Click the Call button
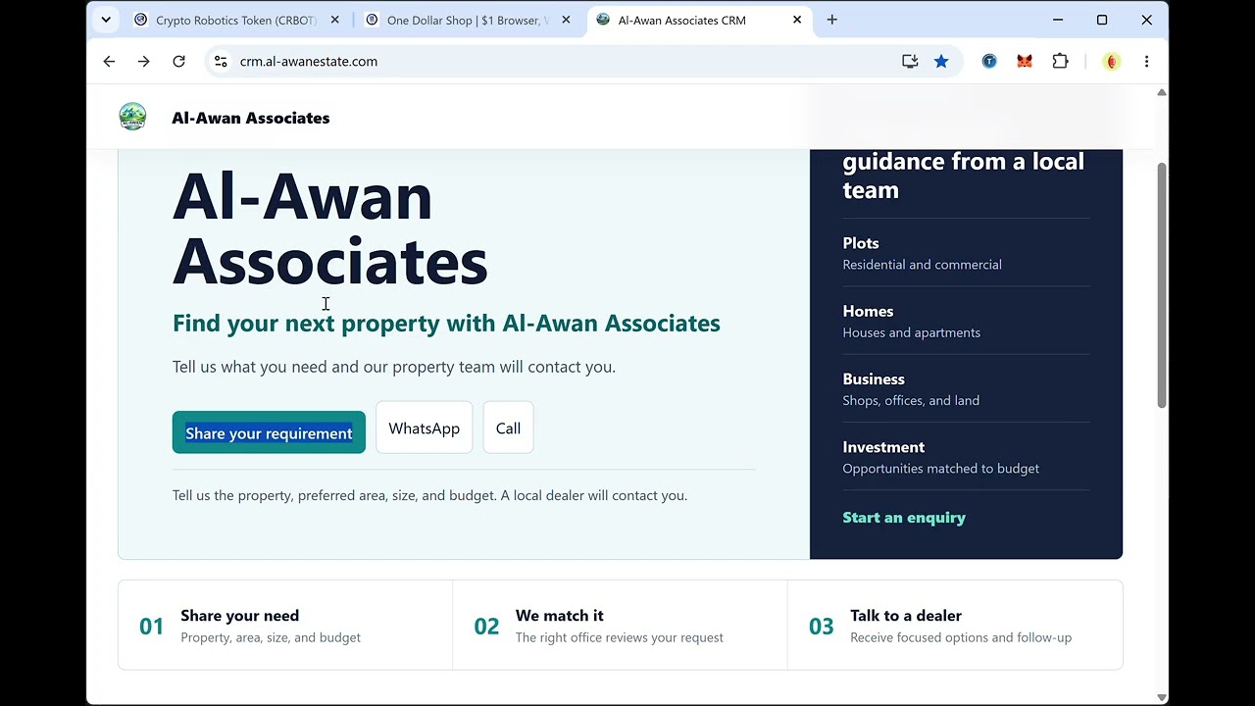Viewport: 1255px width, 706px height. [x=508, y=428]
